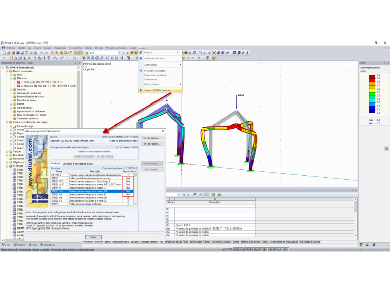
Task: Click the color scale icon below the Painel
Action: 361,245
